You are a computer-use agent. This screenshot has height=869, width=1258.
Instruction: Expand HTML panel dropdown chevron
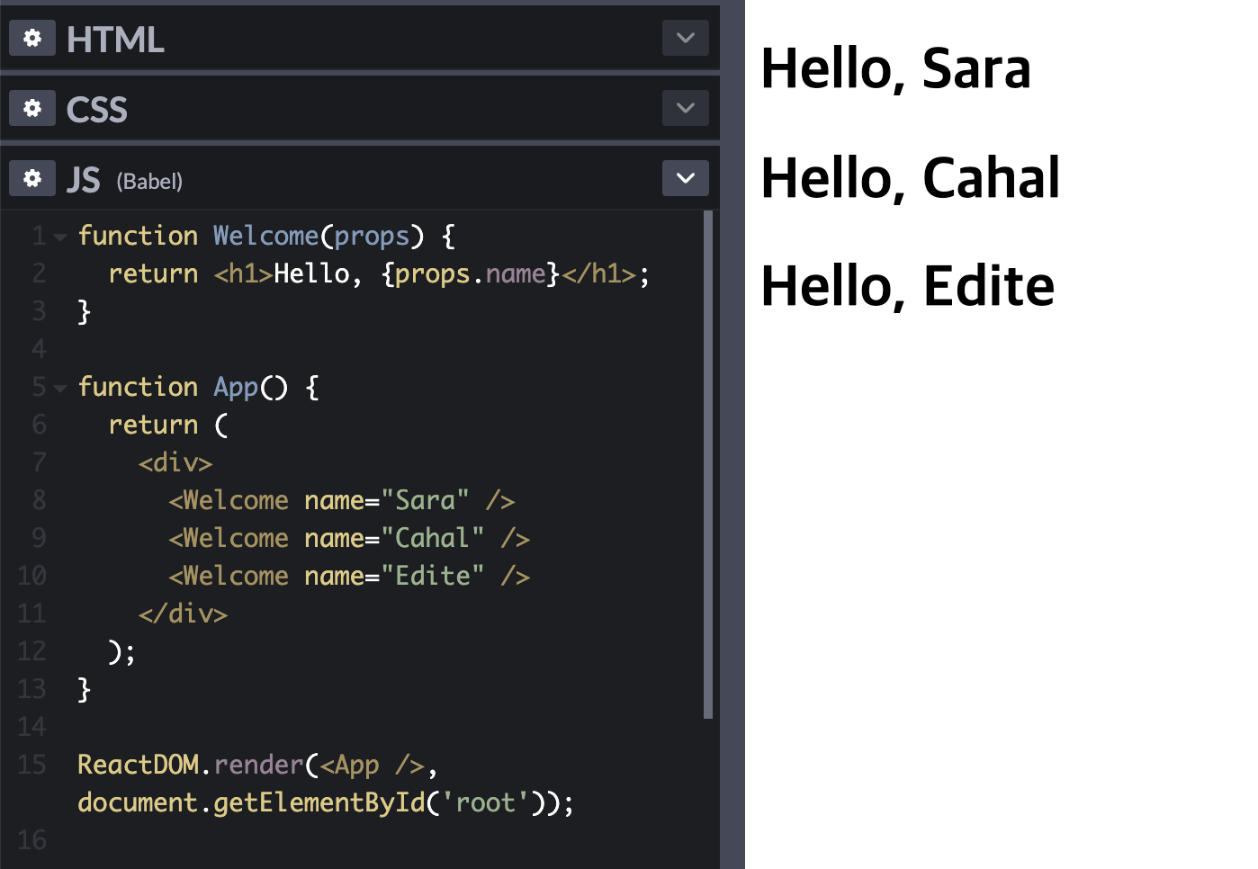[686, 38]
